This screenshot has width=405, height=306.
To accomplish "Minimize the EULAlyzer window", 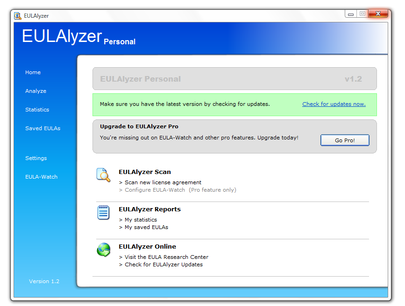I will [350, 14].
